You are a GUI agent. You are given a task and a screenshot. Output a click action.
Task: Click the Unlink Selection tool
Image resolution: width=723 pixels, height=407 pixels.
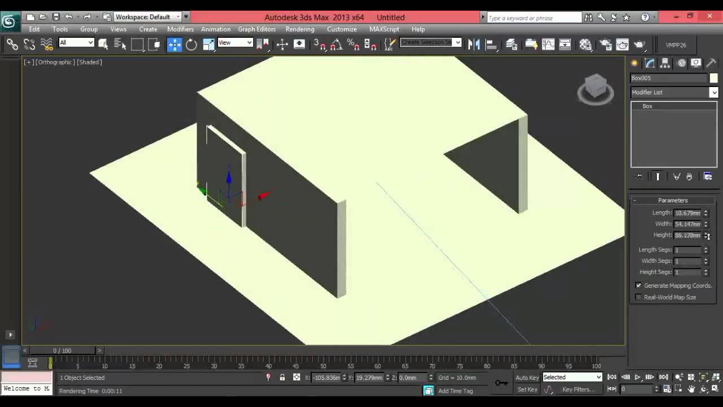coord(29,44)
